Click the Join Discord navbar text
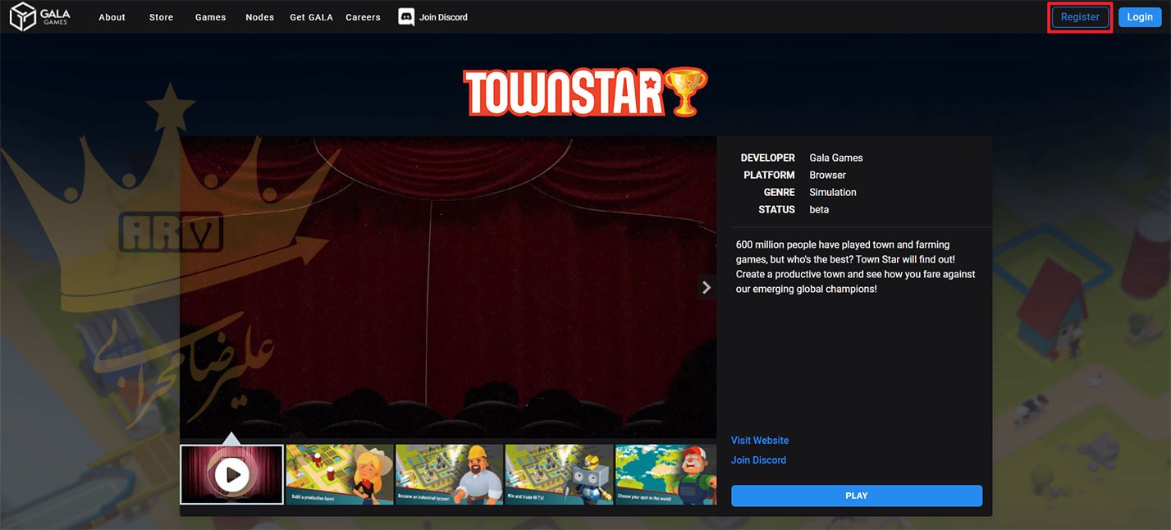 tap(443, 17)
